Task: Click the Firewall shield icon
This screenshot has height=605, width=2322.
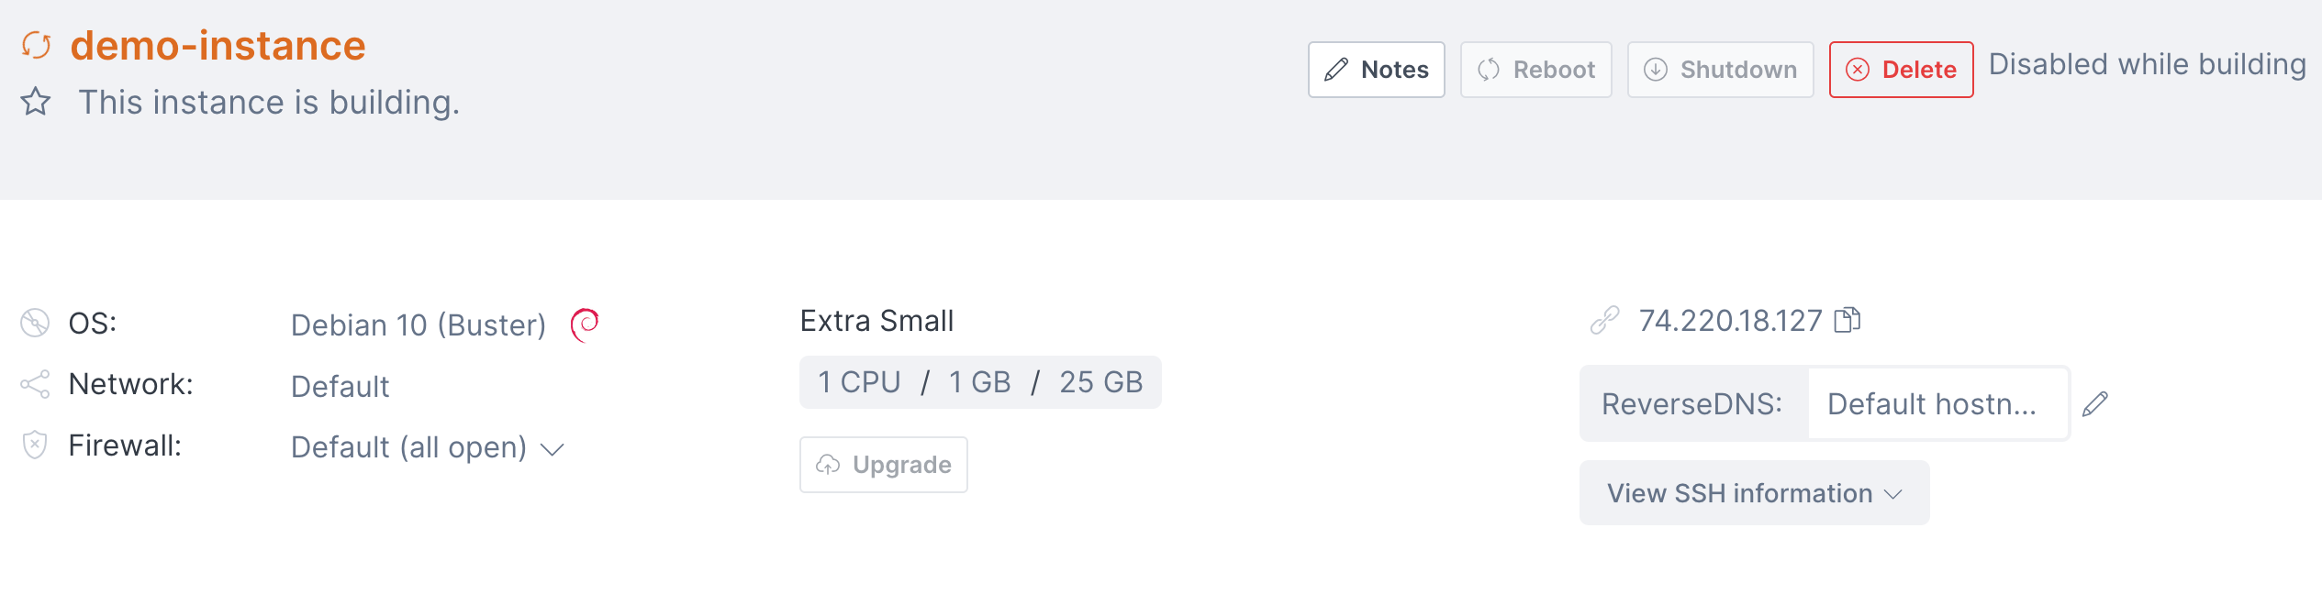Action: 35,445
